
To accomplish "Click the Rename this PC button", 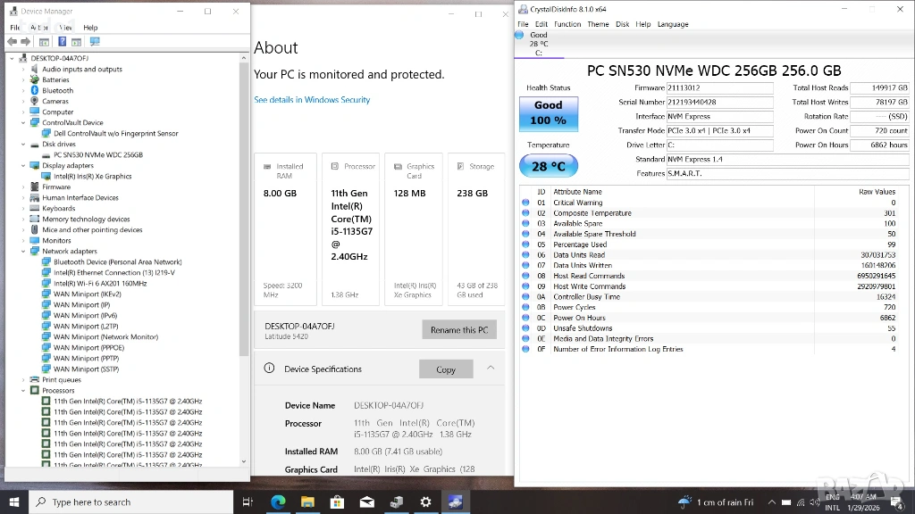I will tap(458, 329).
